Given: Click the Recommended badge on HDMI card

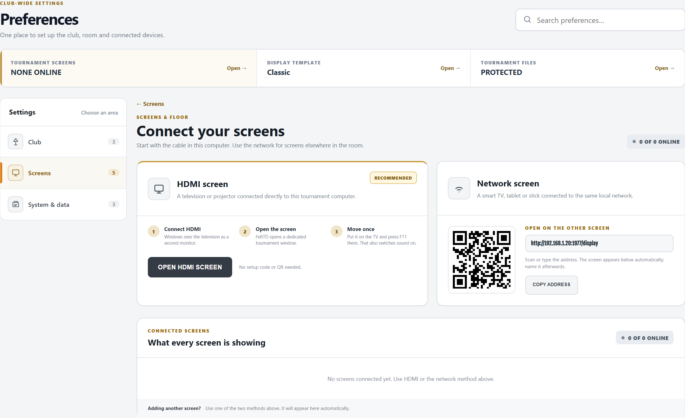Looking at the screenshot, I should coord(393,178).
